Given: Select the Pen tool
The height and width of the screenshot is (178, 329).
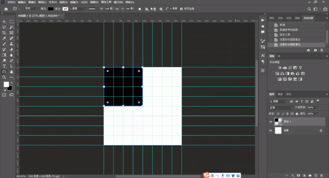Looking at the screenshot, I should pos(11,61).
